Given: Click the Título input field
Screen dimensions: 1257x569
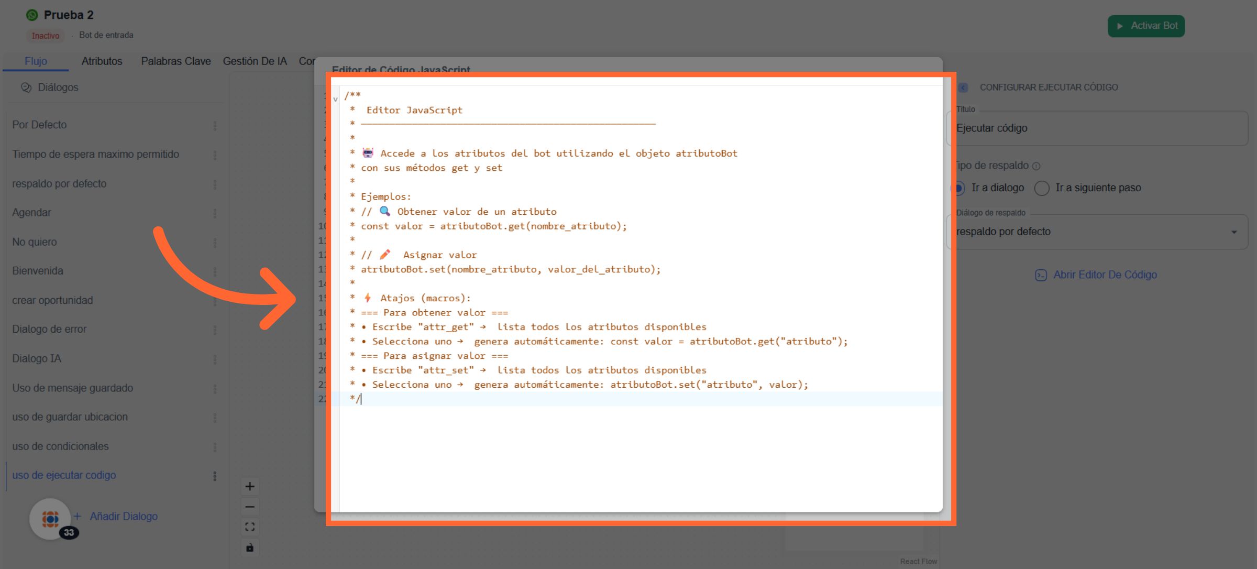Looking at the screenshot, I should pos(1097,128).
